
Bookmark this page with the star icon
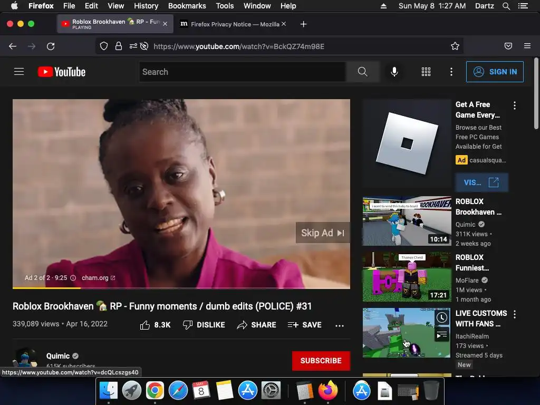[x=455, y=46]
